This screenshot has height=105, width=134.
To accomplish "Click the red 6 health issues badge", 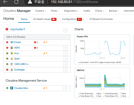I will 54,19.
